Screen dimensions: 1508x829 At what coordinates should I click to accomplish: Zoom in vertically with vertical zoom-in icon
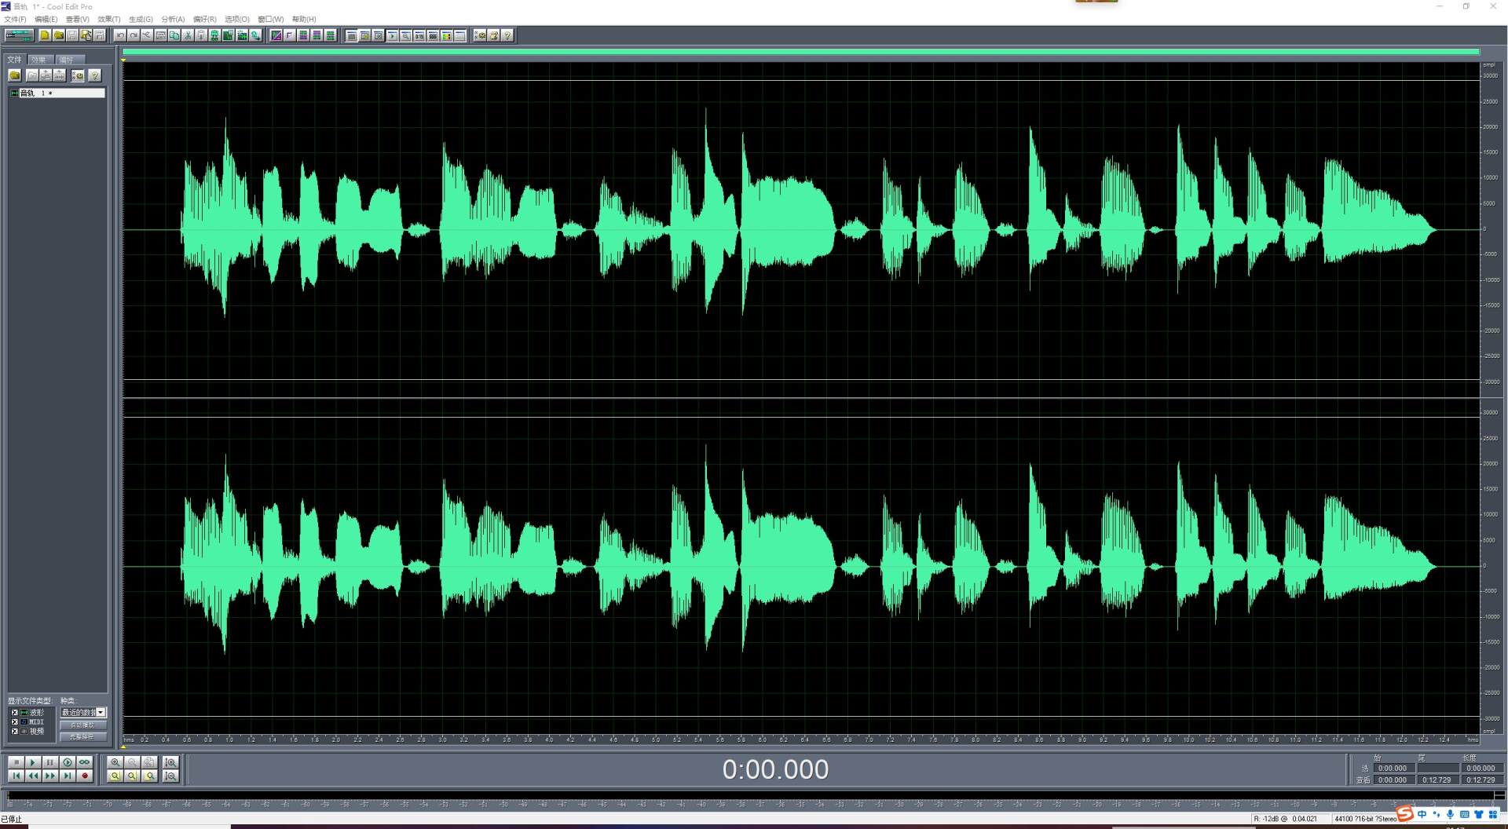[170, 762]
